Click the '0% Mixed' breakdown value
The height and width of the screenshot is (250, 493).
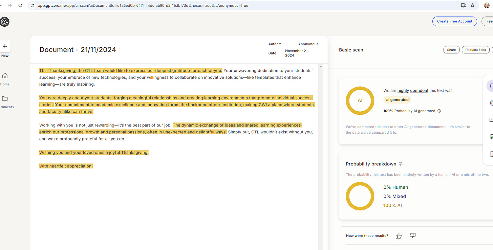[x=394, y=196]
